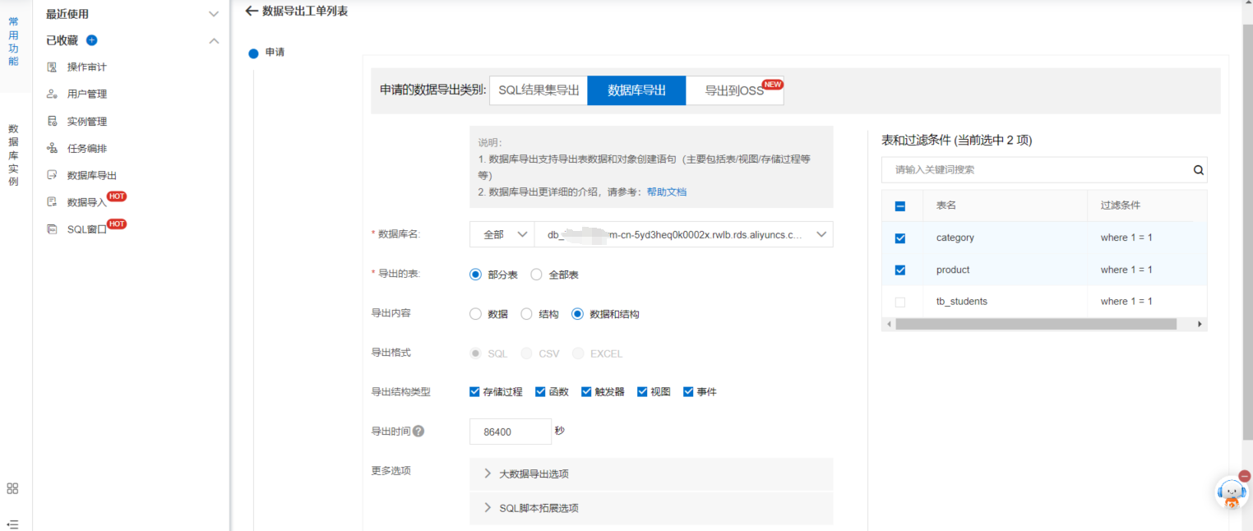
Task: Check the tb_students table checkbox
Action: [899, 302]
